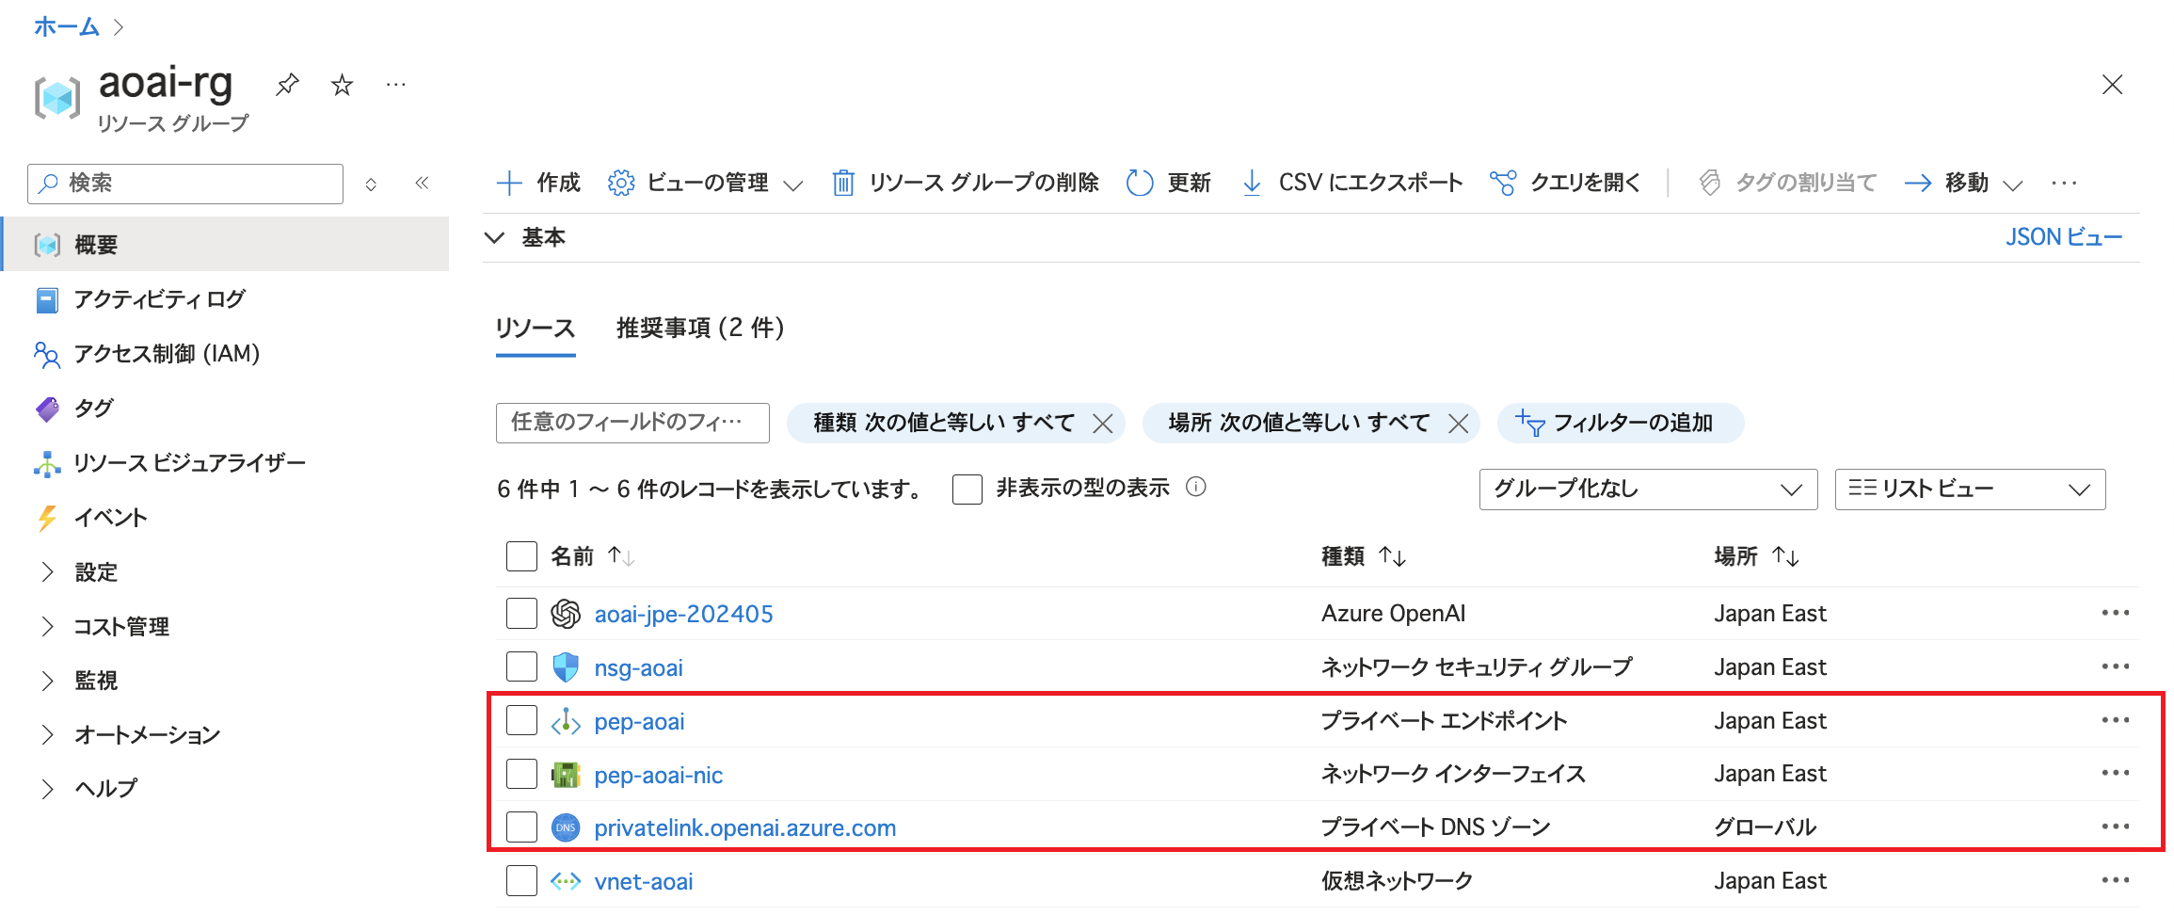Open toolbar overflow ellipsis menu
Image resolution: width=2174 pixels, height=915 pixels.
coord(2064,183)
